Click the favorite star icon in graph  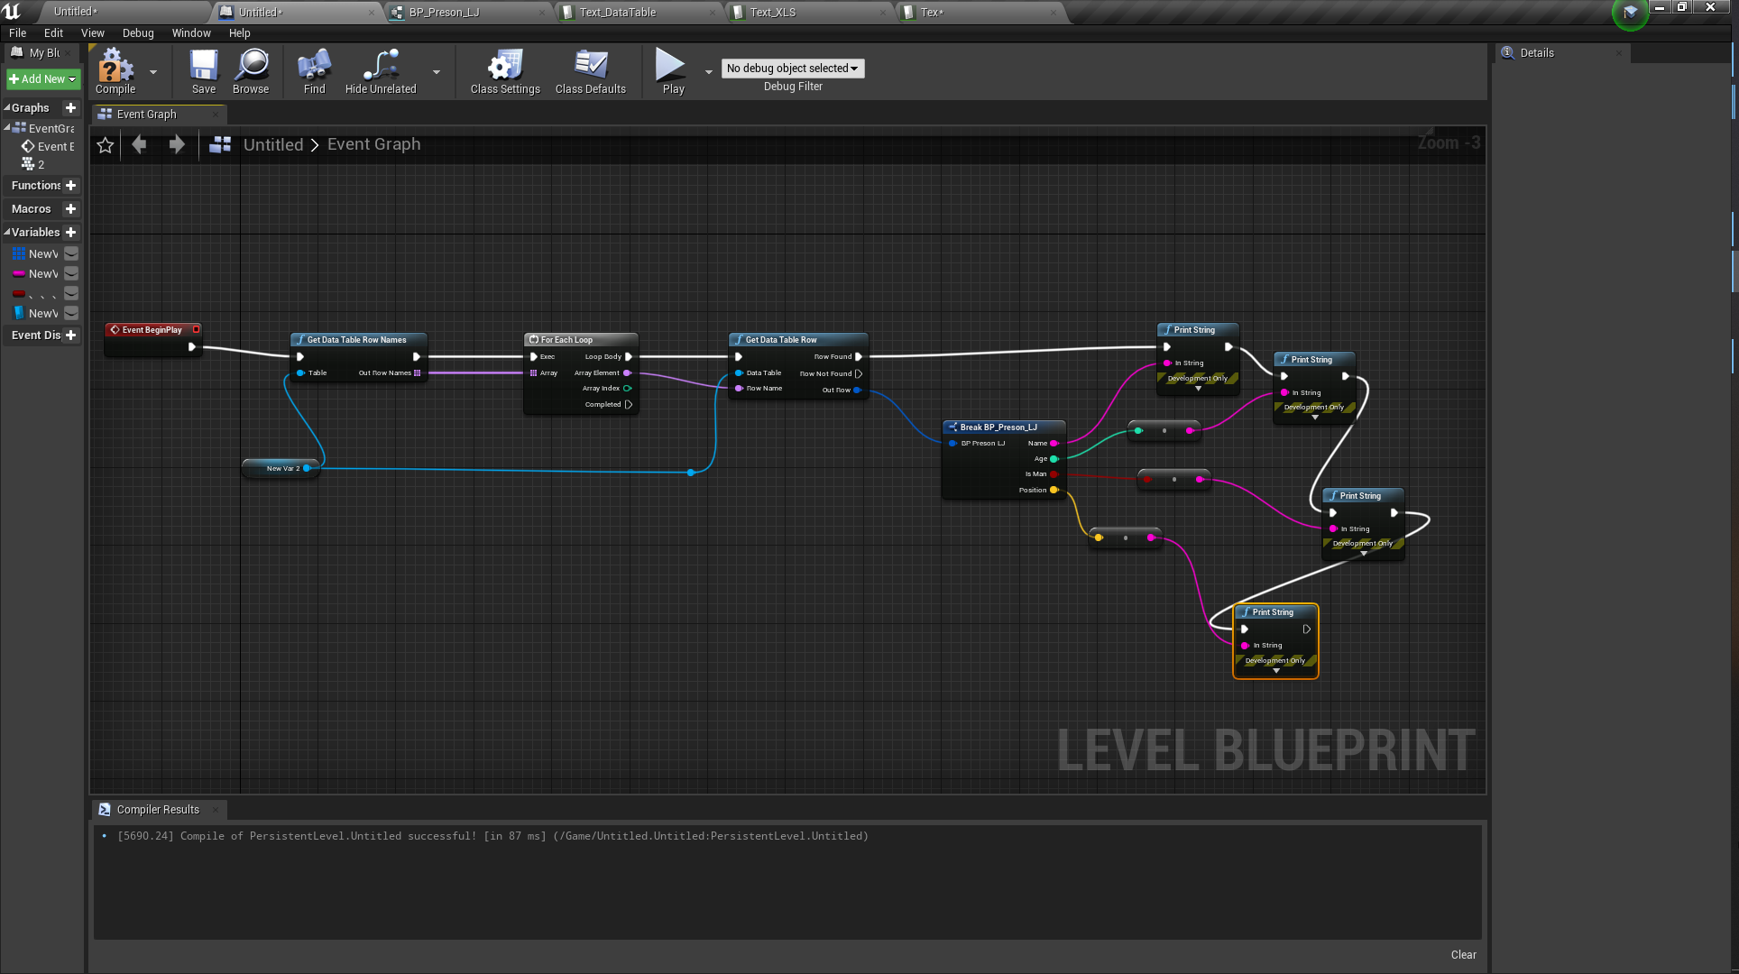click(106, 145)
